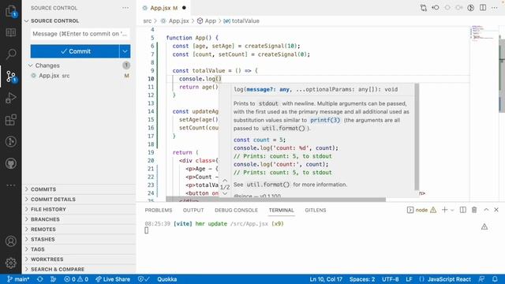Open the Source Control activity bar icon

click(11, 77)
